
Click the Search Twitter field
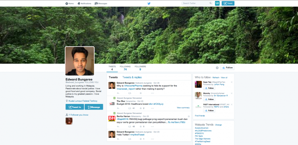coord(197,3)
